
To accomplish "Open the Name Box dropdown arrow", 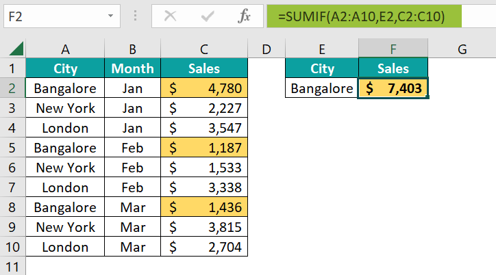I will point(110,16).
